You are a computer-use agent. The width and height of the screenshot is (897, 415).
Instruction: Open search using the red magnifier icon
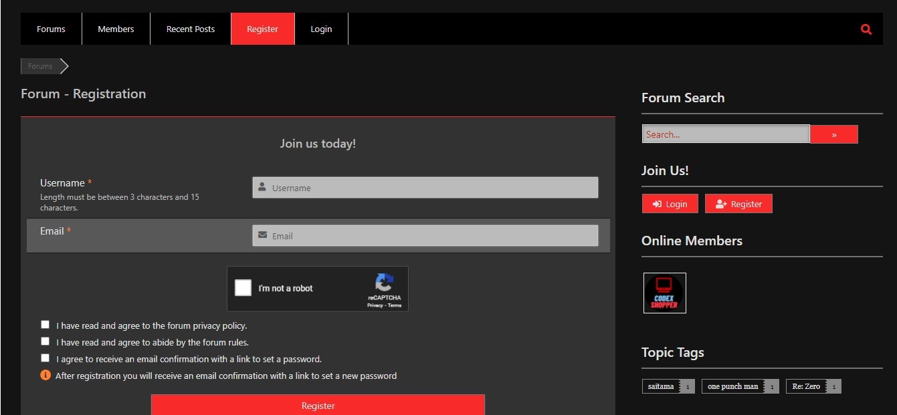pos(866,29)
